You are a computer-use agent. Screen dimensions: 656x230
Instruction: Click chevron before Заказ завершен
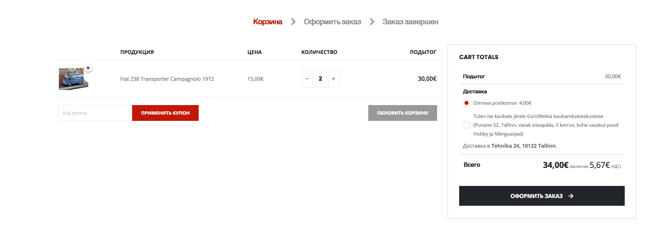tap(372, 22)
